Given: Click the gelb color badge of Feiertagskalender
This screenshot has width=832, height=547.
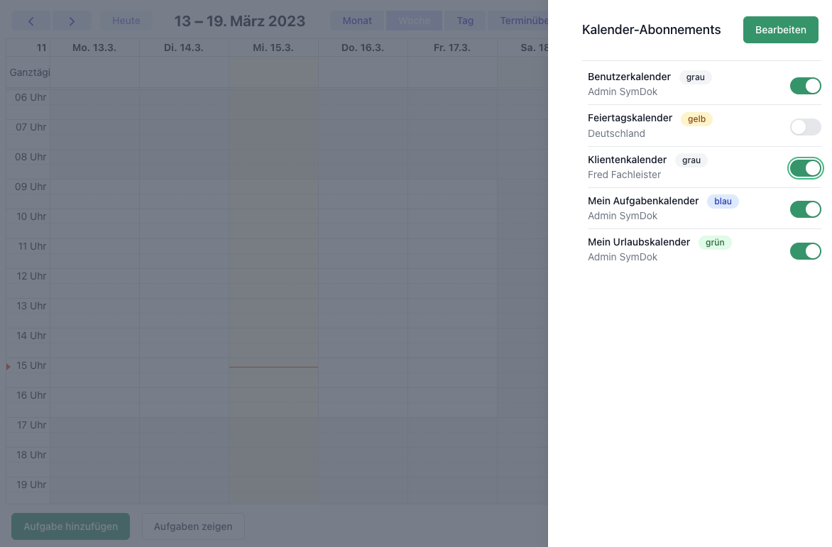Looking at the screenshot, I should (696, 119).
